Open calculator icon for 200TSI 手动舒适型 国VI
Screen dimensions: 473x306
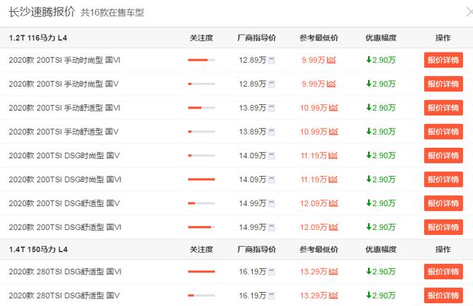[271, 108]
